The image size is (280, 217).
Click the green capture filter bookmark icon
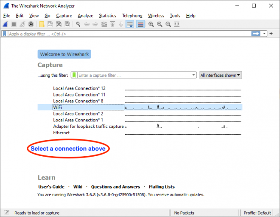coord(74,75)
